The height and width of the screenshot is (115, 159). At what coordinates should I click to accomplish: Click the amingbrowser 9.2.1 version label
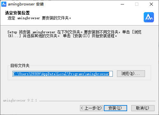(20, 100)
